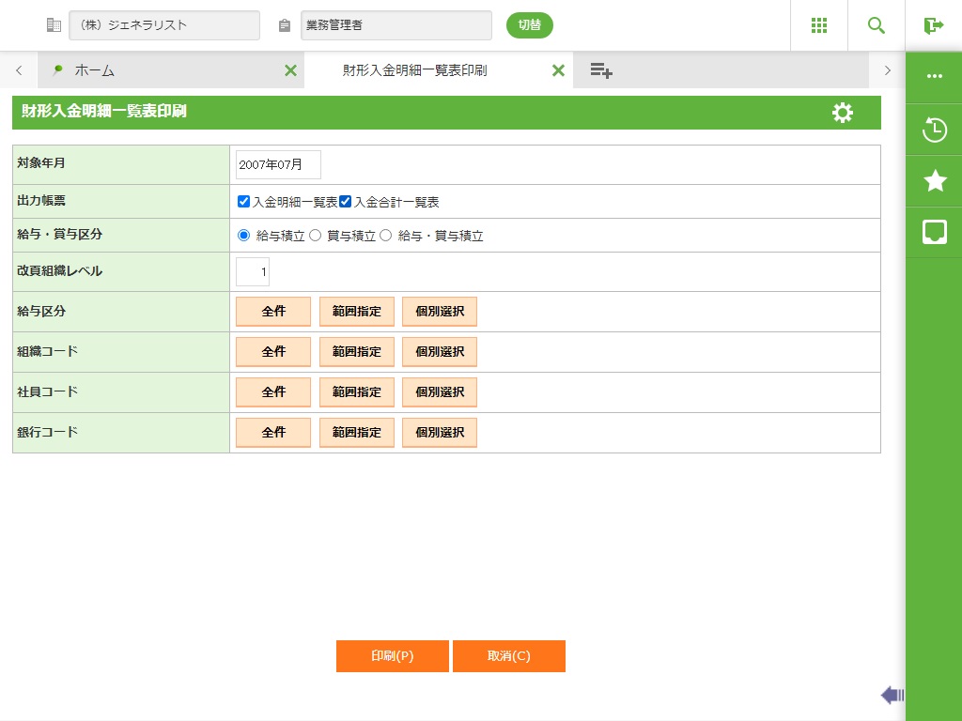Click the 対象年月 date input field

point(278,164)
